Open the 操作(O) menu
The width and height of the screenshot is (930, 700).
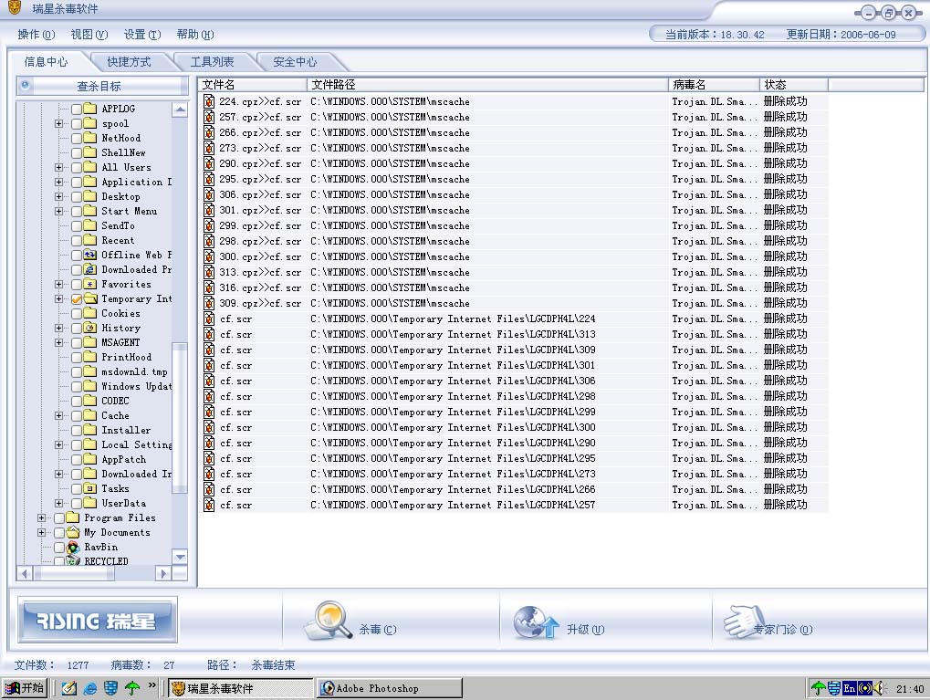point(37,35)
